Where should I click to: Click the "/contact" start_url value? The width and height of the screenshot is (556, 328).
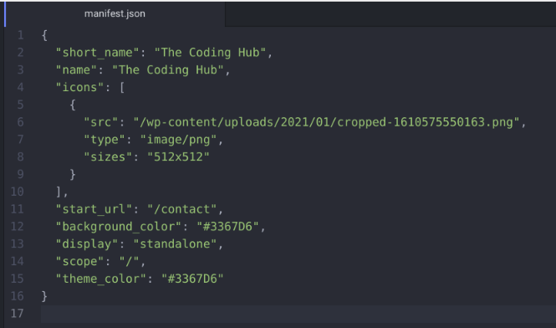[182, 209]
